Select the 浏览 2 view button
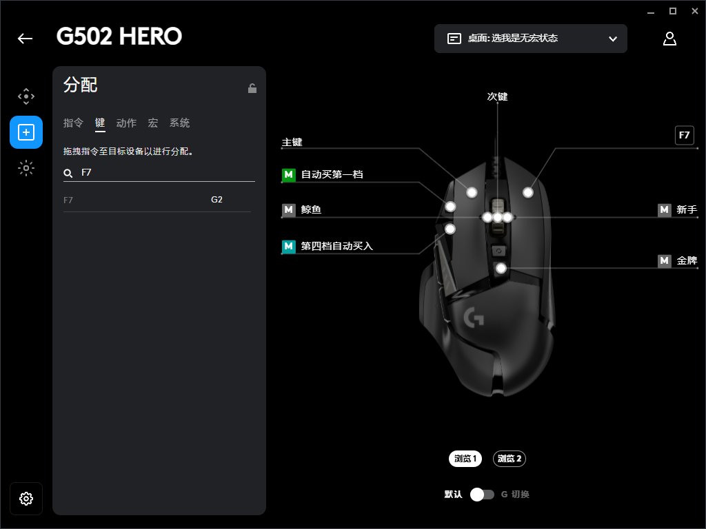 pyautogui.click(x=510, y=458)
